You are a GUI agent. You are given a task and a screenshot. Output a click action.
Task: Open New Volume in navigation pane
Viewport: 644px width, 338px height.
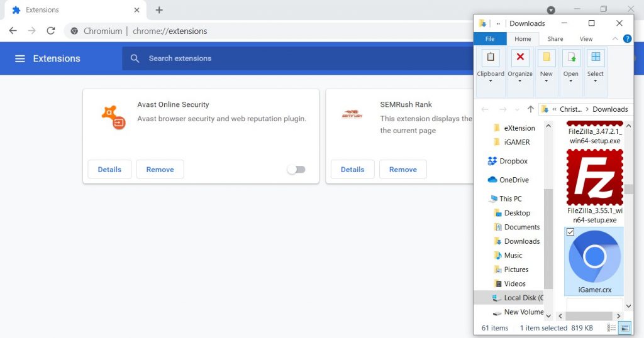(x=518, y=312)
